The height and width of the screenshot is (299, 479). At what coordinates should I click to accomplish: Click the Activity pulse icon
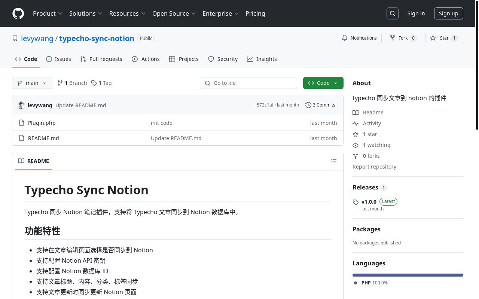coord(356,123)
